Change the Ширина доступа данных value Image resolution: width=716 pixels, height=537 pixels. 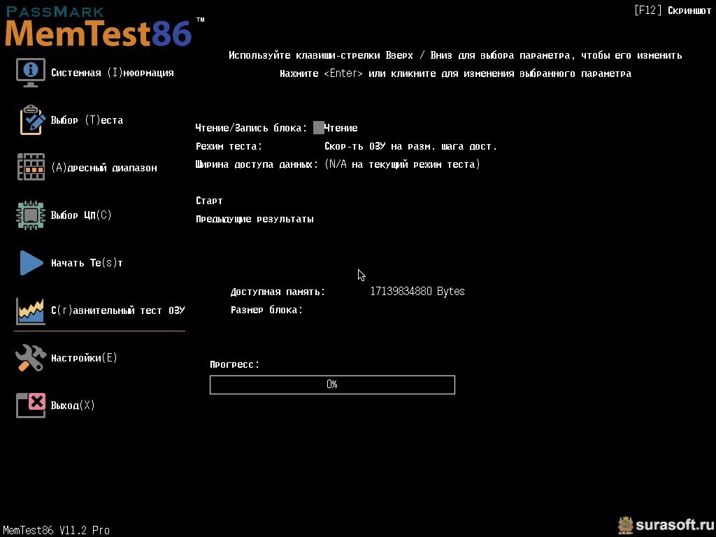click(x=402, y=164)
